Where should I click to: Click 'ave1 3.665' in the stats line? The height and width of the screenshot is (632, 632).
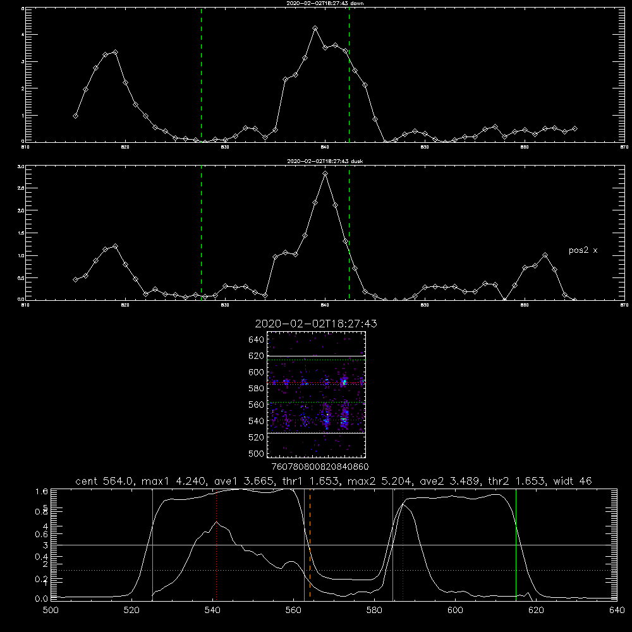coord(243,481)
